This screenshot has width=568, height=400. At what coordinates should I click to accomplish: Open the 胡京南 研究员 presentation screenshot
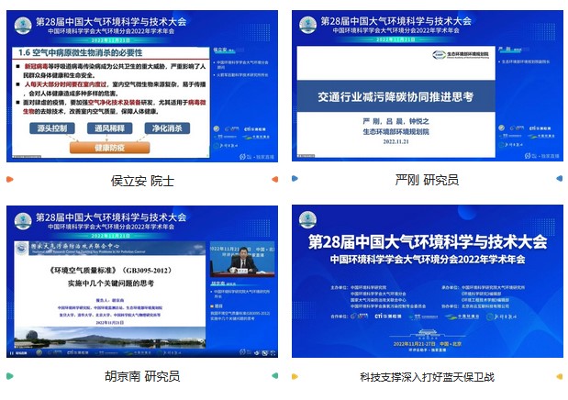pos(142,282)
